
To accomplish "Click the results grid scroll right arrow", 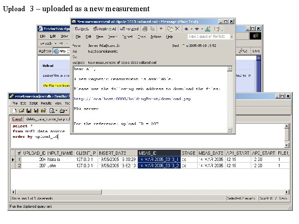I will pos(287,192).
